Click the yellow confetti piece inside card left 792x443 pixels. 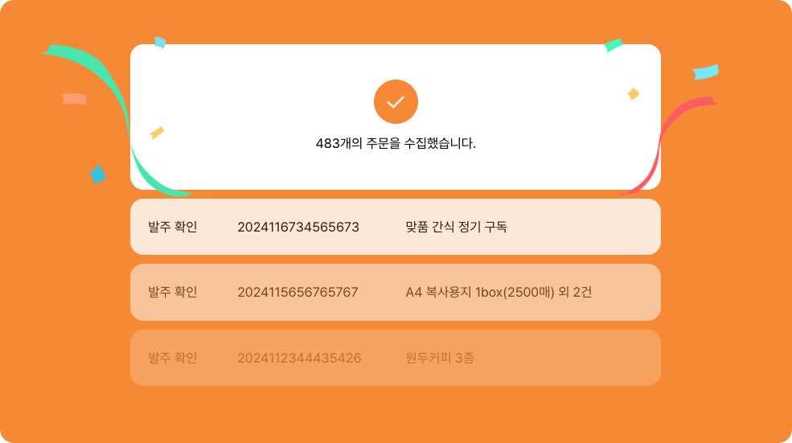click(157, 133)
